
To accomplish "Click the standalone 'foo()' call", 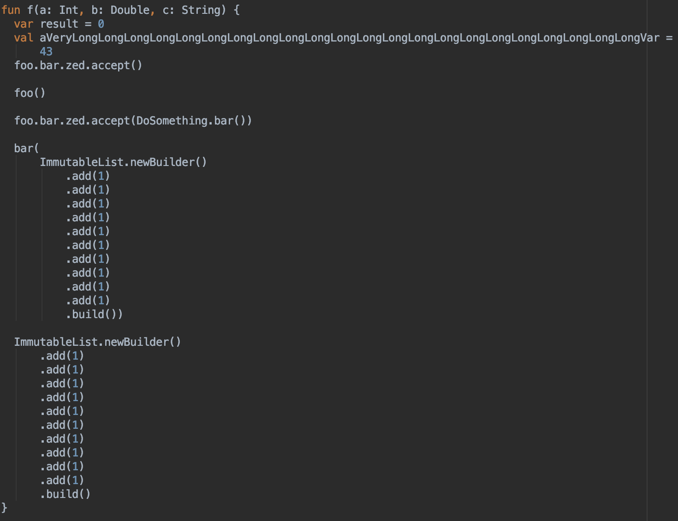I will [x=30, y=93].
